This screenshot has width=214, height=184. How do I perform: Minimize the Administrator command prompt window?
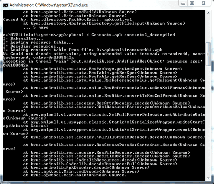point(183,3)
